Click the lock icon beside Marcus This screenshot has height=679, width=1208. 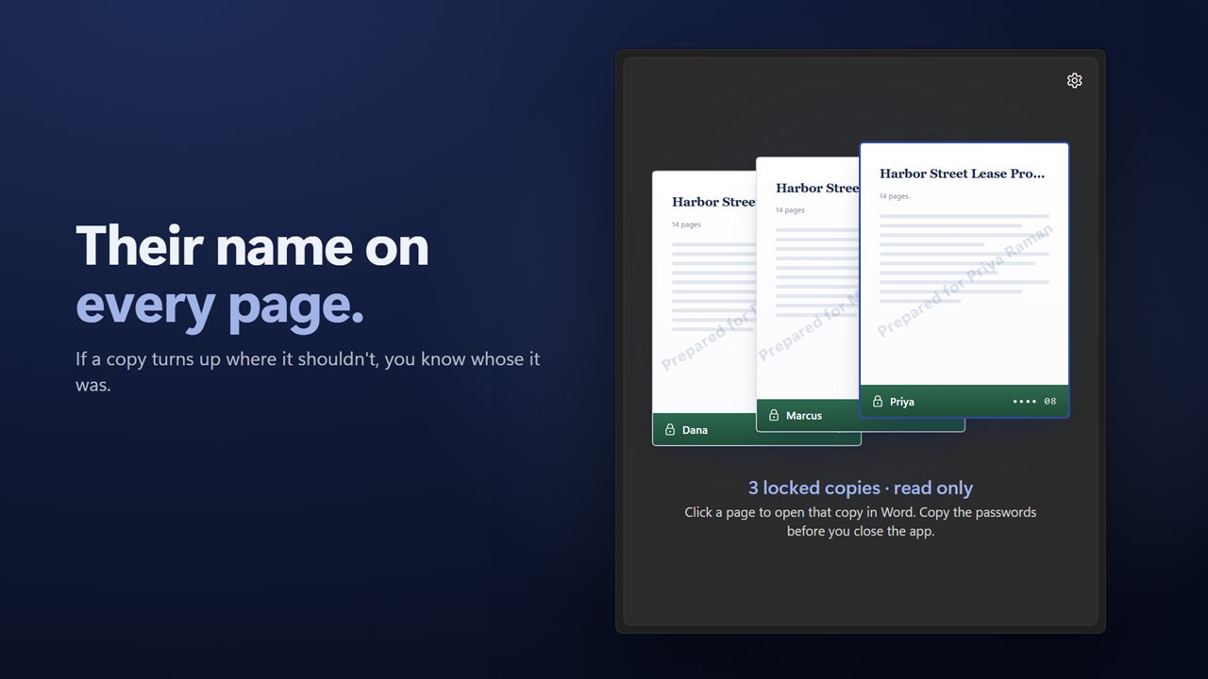pyautogui.click(x=774, y=416)
